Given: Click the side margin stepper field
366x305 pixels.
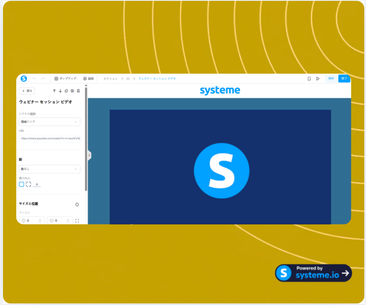Looking at the screenshot, I should [x=60, y=221].
